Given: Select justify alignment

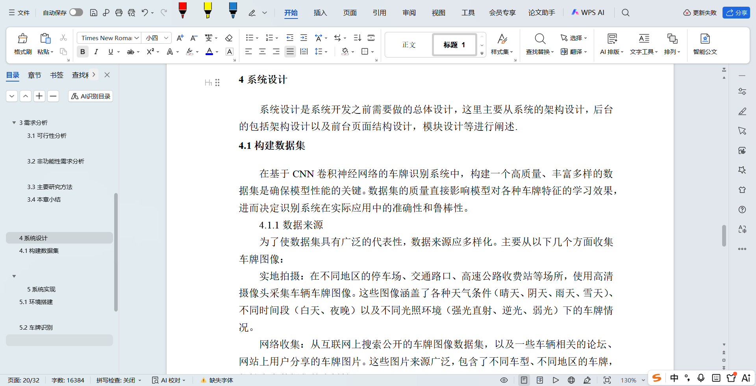Looking at the screenshot, I should [290, 52].
